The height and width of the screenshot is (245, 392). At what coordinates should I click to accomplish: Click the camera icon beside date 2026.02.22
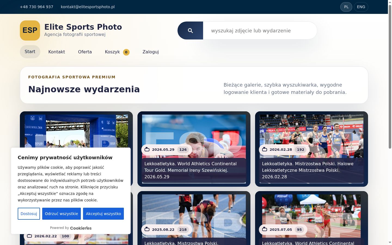29,236
